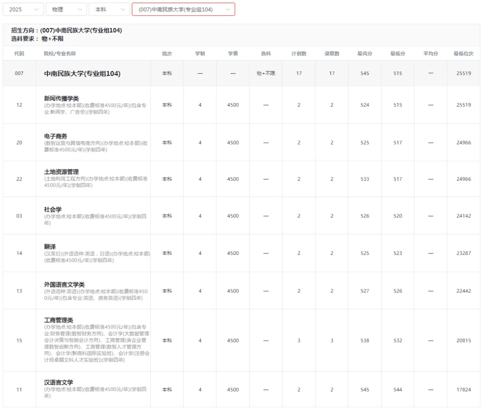
Task: Click the 院校/专业名称 column header
Action: 60,54
